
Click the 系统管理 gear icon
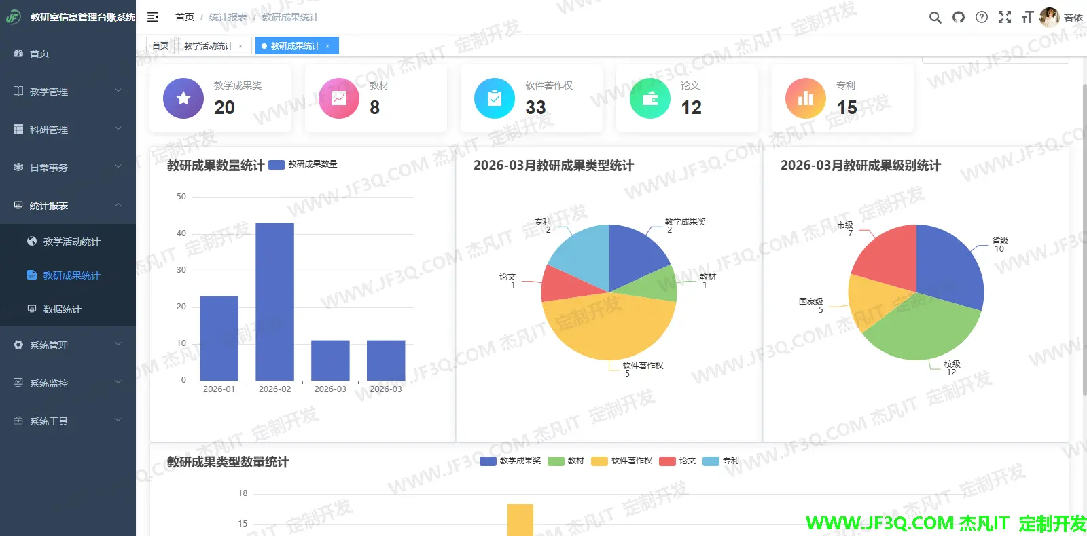pos(18,345)
